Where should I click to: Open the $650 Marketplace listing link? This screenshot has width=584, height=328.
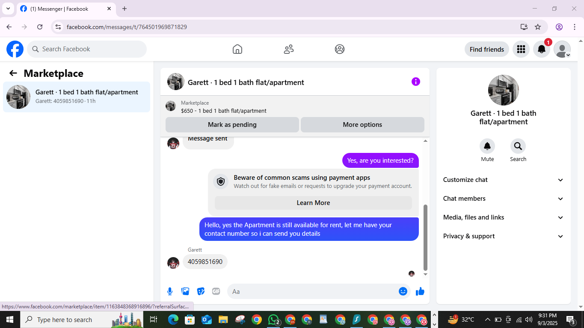[x=224, y=111]
